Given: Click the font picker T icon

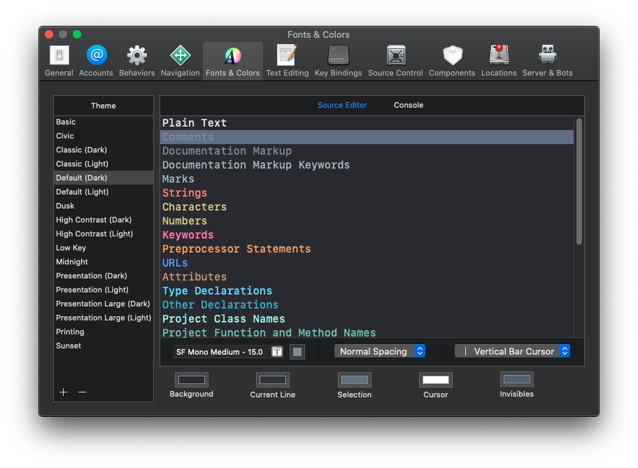Looking at the screenshot, I should coord(277,352).
